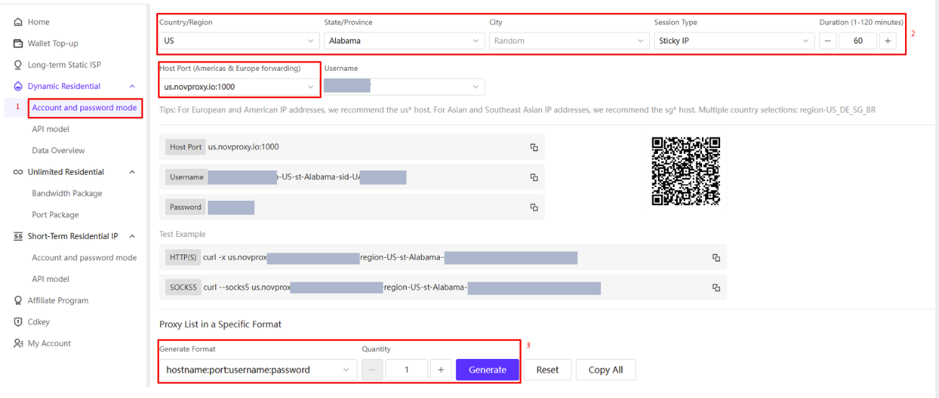Open the Username dropdown

coord(404,87)
